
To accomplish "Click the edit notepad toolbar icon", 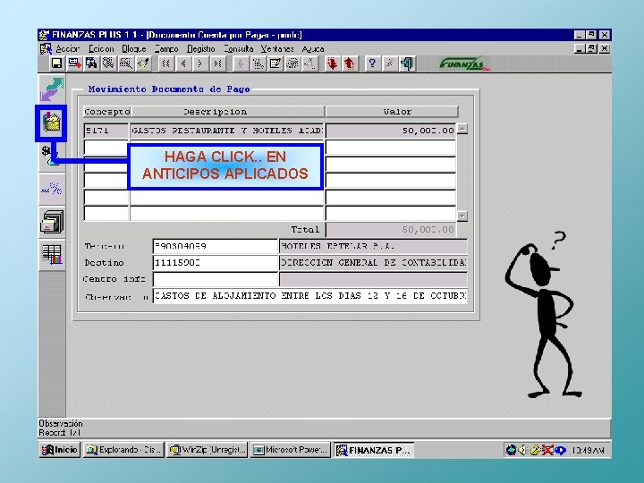I will (x=275, y=64).
